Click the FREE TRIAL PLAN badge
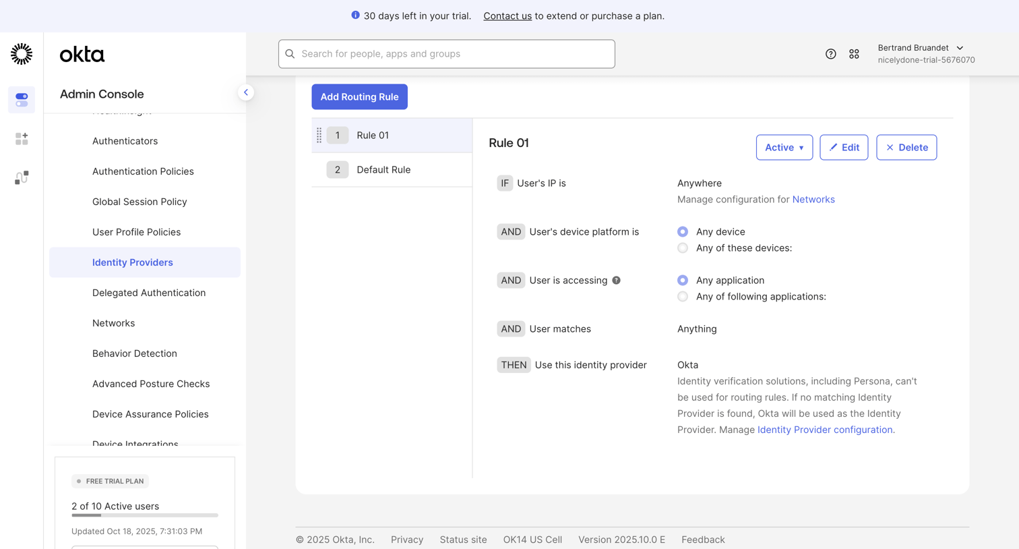This screenshot has width=1019, height=549. click(111, 481)
